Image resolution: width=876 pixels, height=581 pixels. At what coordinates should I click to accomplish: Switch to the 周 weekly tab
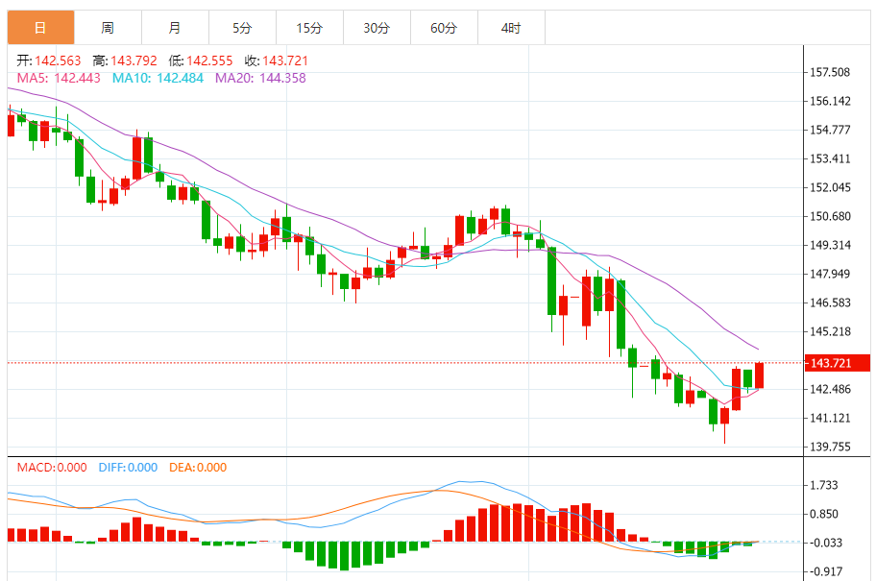[x=108, y=28]
